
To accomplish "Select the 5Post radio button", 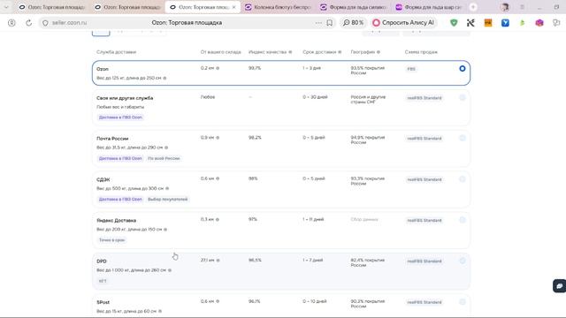I will pos(462,302).
